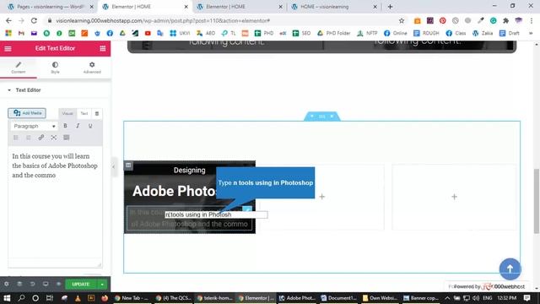The image size is (540, 304).
Task: Click the dynamic tags icon beside the Text tab
Action: 97,113
